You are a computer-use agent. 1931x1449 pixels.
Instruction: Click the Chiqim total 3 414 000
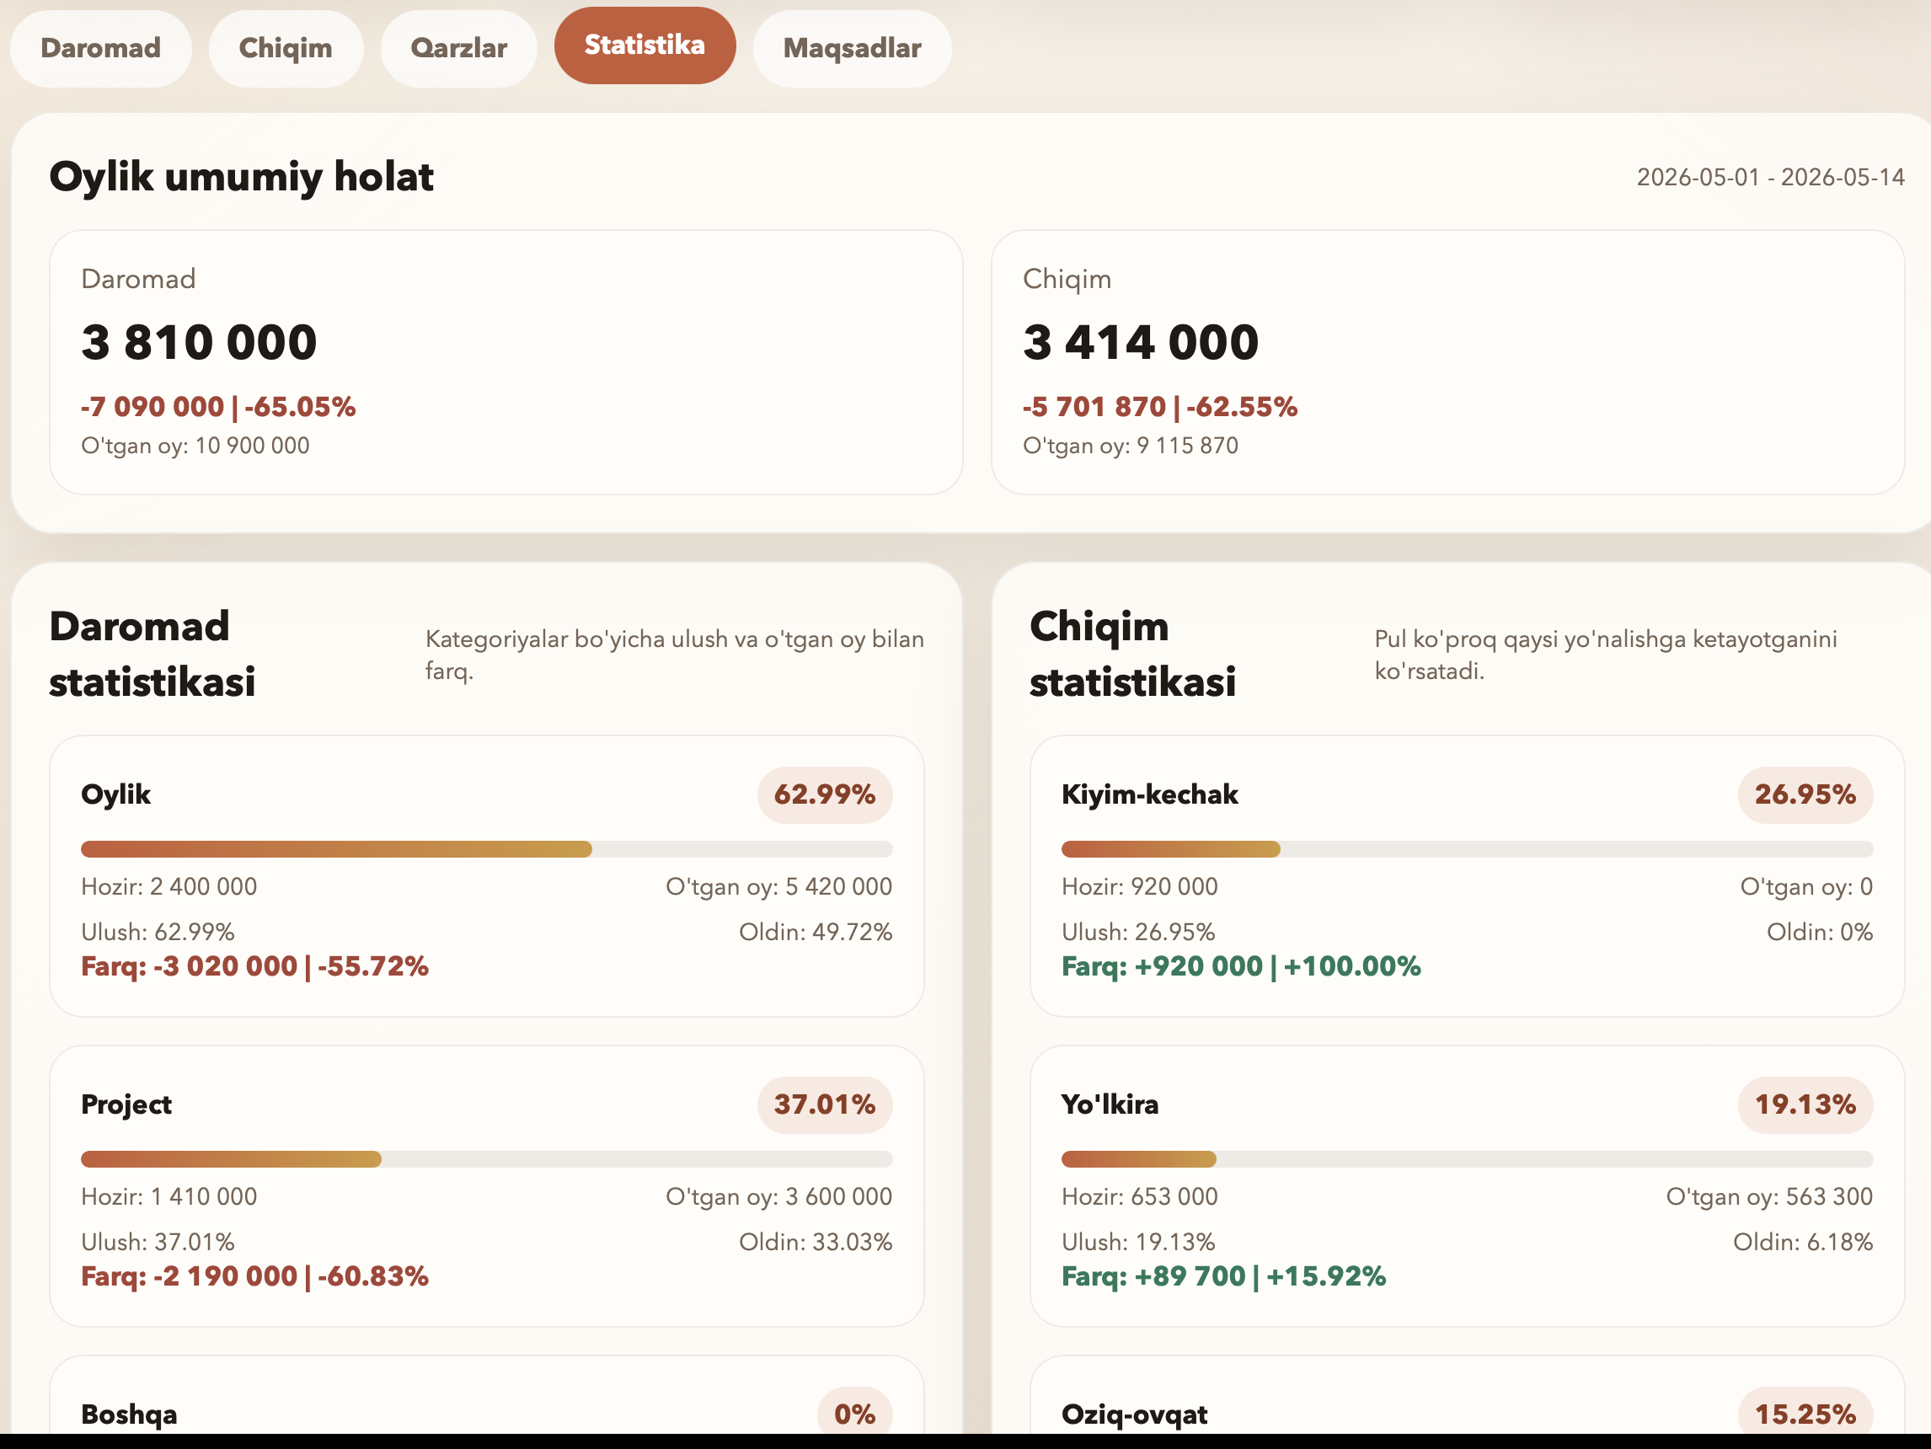point(1141,341)
